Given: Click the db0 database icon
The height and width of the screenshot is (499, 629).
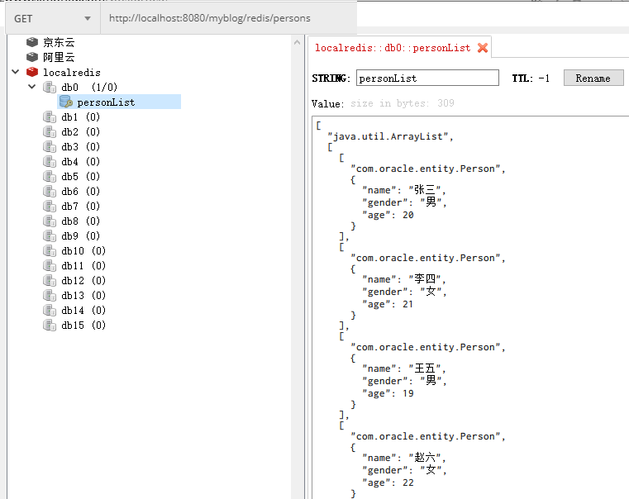Looking at the screenshot, I should click(x=50, y=87).
